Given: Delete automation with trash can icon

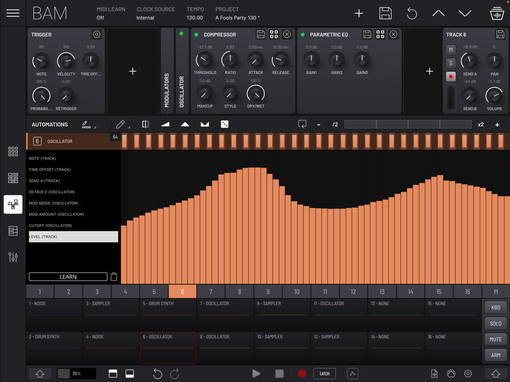Looking at the screenshot, I should [x=114, y=277].
